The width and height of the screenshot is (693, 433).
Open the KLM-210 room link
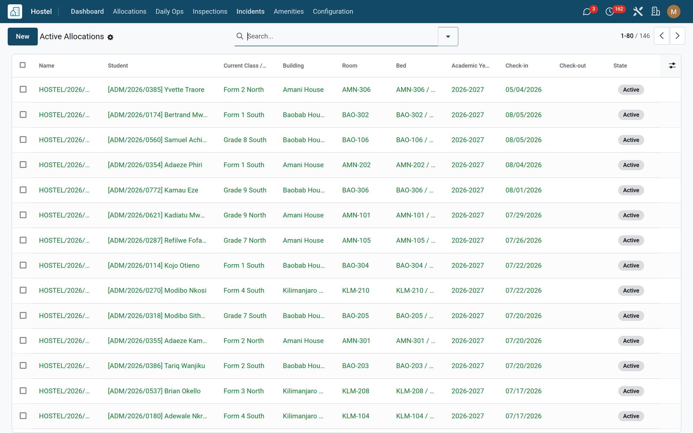(356, 291)
